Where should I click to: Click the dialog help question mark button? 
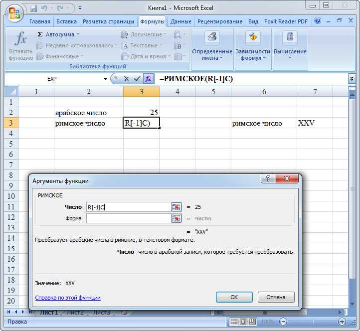tap(268, 178)
